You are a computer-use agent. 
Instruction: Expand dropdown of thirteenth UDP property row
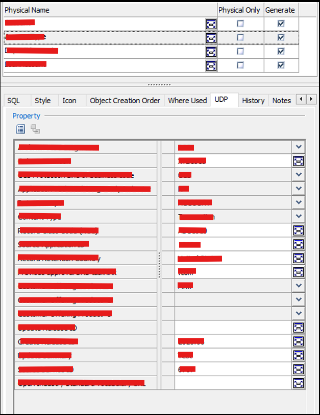299,313
